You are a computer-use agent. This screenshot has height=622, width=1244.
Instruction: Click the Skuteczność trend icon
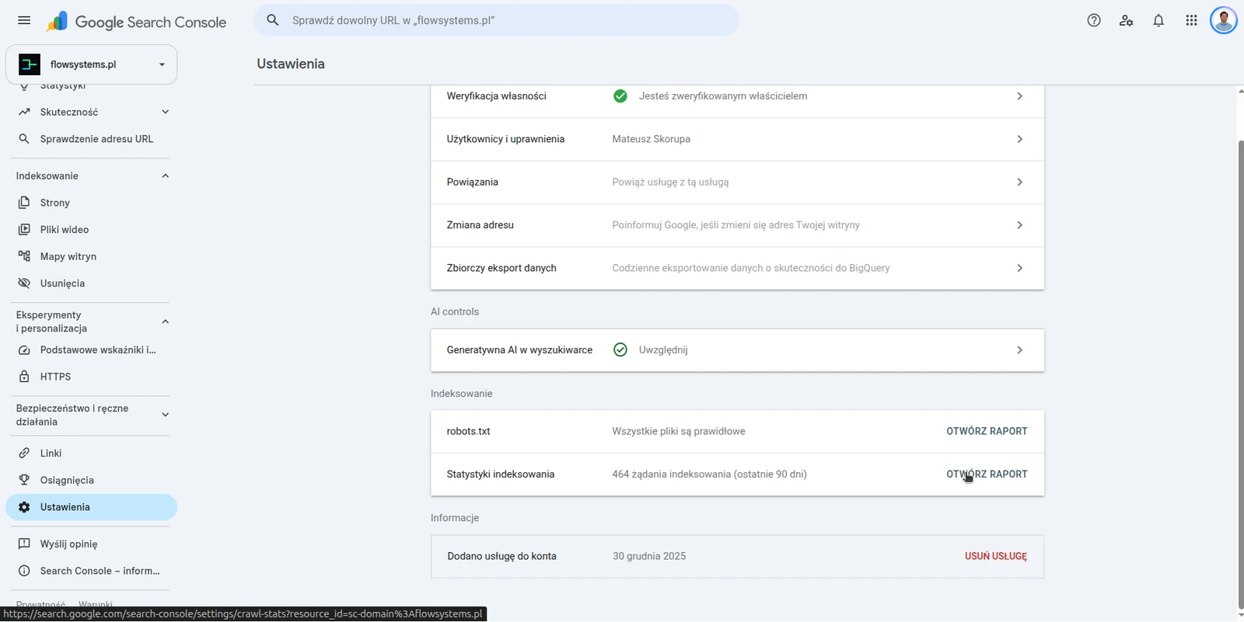(24, 112)
